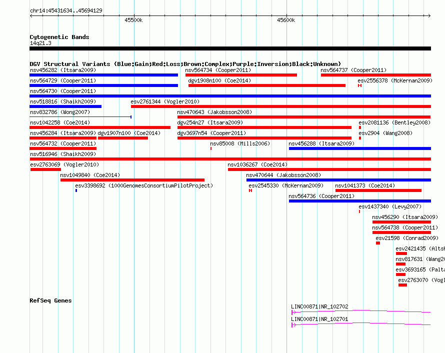Viewport: 445px width, 353px height.
Task: Select nsv456288 (Itsara2009) label
Action: click(321, 143)
